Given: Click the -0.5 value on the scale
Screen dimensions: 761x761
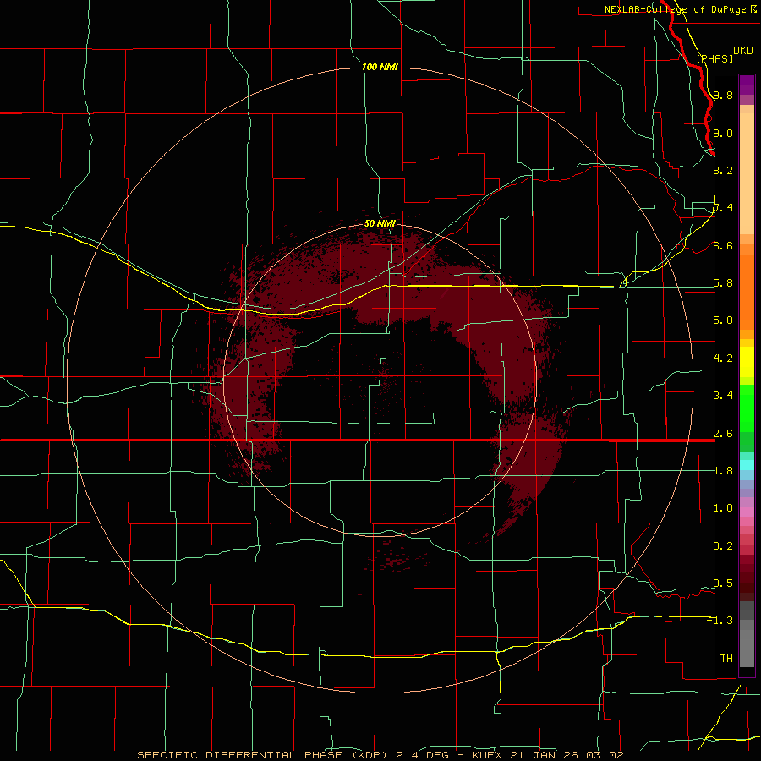Looking at the screenshot, I should point(720,583).
